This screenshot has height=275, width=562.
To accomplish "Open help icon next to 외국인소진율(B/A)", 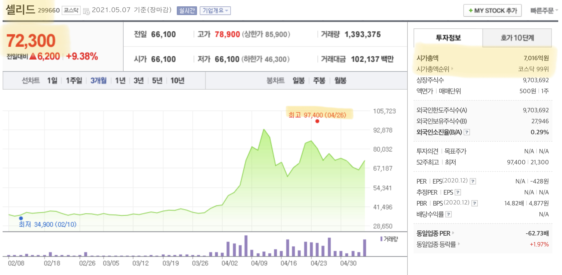I will (467, 132).
